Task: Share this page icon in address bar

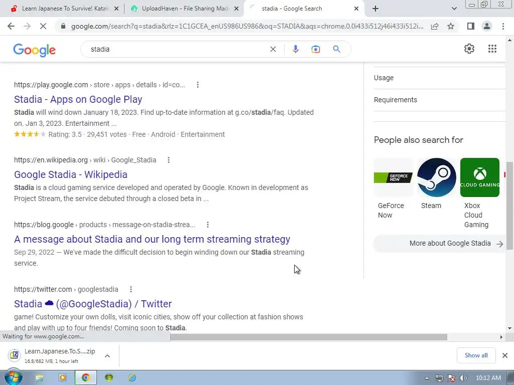Action: (435, 26)
